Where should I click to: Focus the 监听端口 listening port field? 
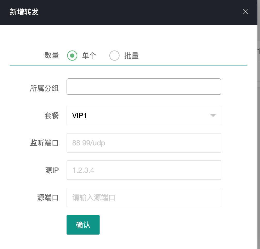point(144,143)
